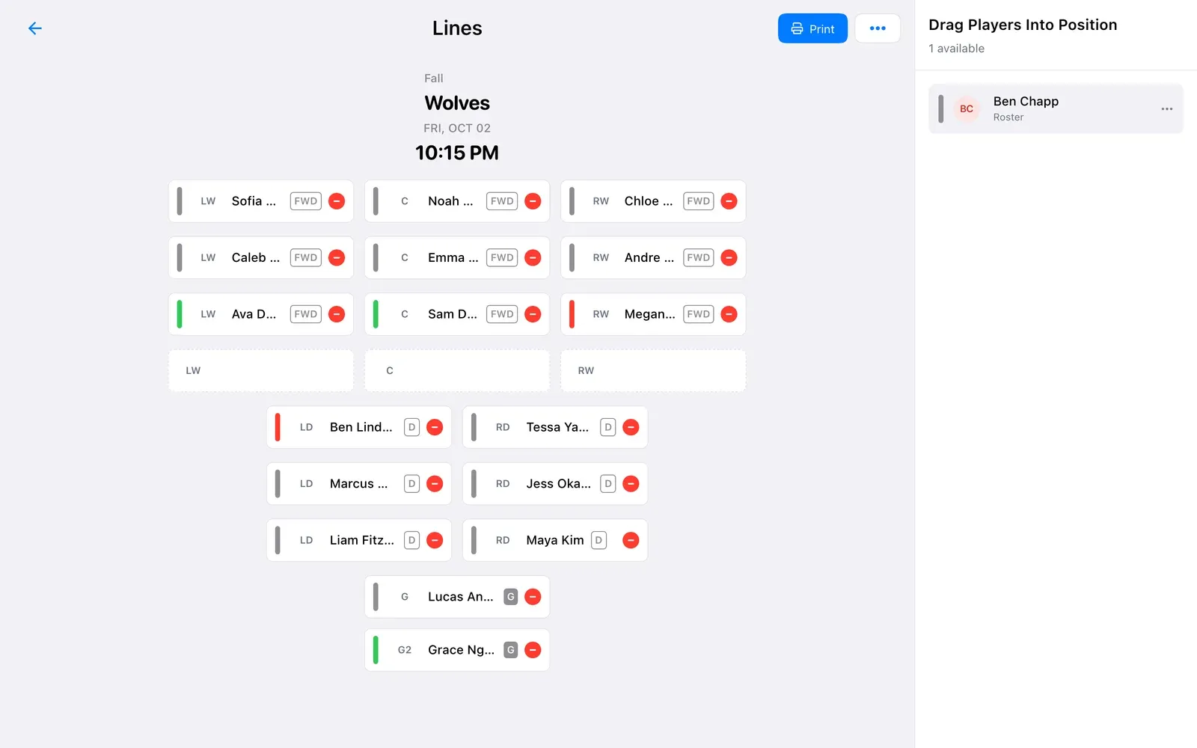Click the green status bar on Ava D's card

click(180, 314)
